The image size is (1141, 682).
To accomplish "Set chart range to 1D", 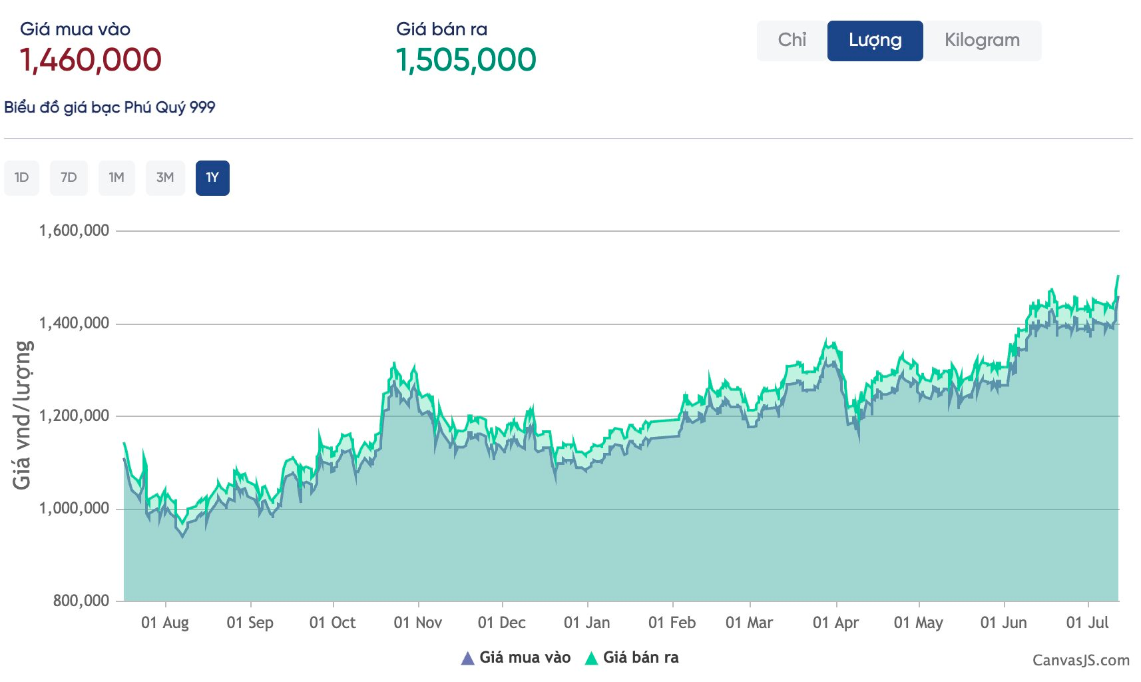I will tap(21, 178).
